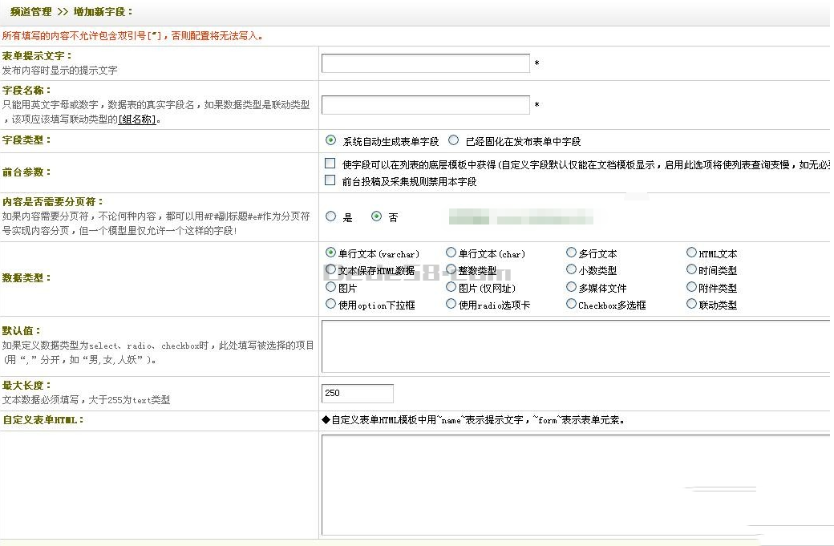Image resolution: width=834 pixels, height=546 pixels.
Task: Click the 默认值 text area
Action: click(x=575, y=346)
